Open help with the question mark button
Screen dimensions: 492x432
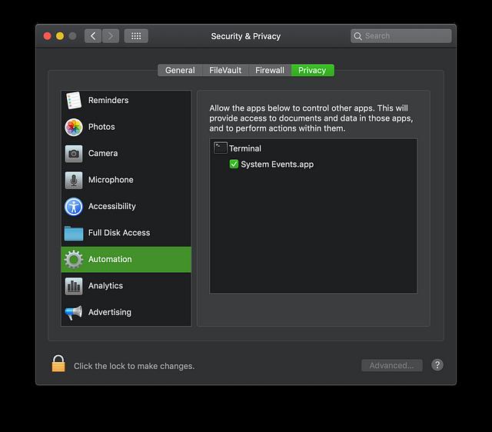437,365
